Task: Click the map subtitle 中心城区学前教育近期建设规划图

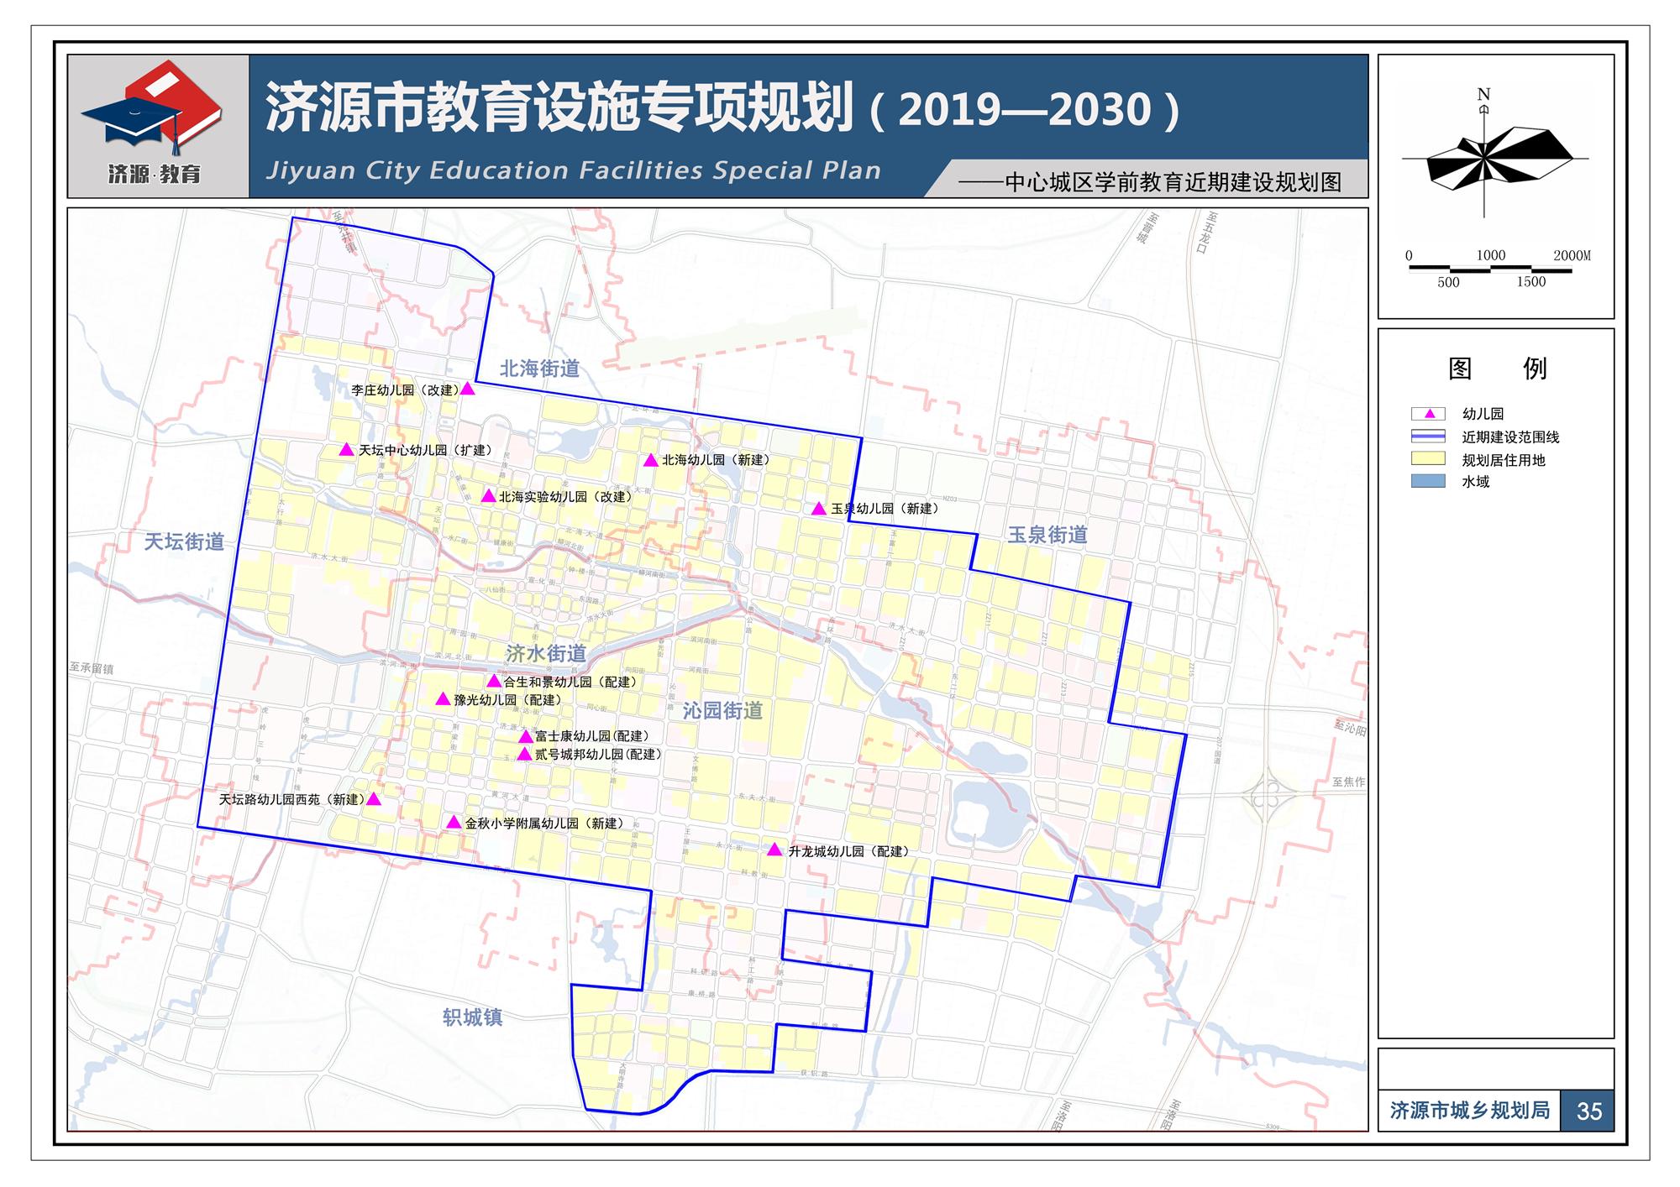Action: click(1173, 182)
